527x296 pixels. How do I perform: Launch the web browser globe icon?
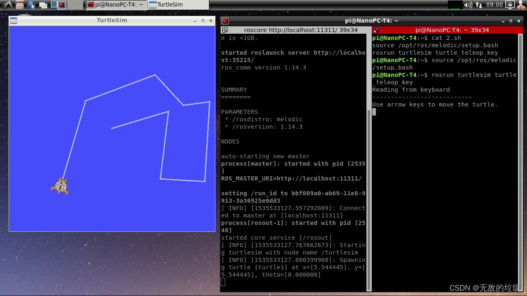click(31, 5)
